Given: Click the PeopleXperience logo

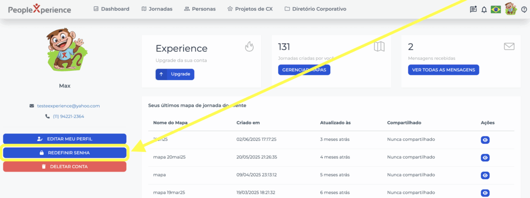Looking at the screenshot, I should [39, 9].
